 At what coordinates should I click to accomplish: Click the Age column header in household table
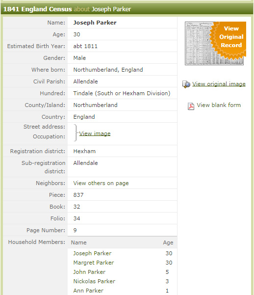tap(168, 242)
